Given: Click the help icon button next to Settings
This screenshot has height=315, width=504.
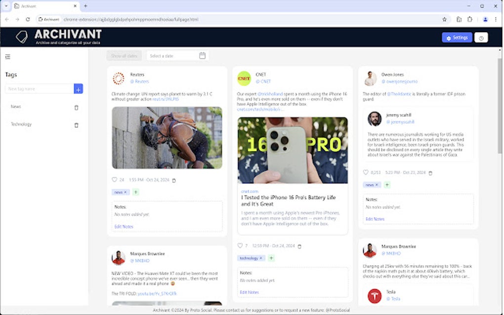Looking at the screenshot, I should (x=481, y=38).
